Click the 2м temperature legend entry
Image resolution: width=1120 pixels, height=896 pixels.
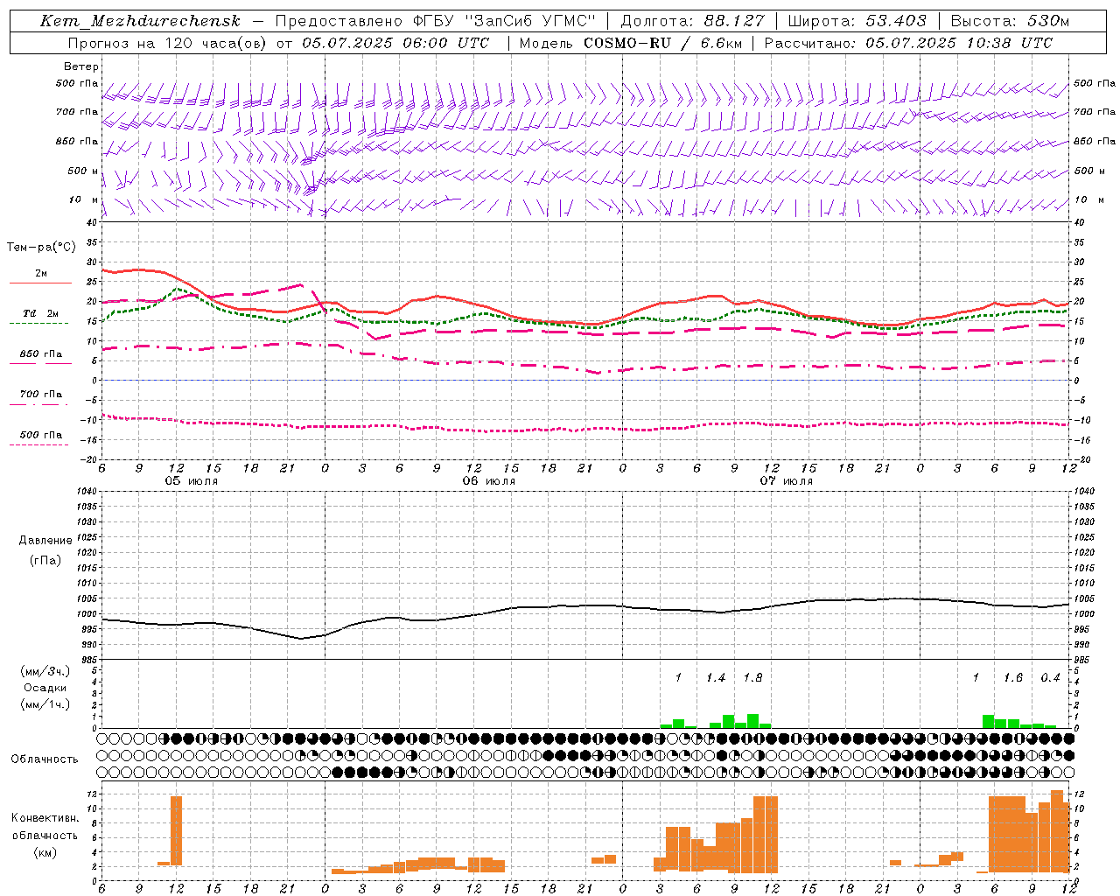click(40, 274)
